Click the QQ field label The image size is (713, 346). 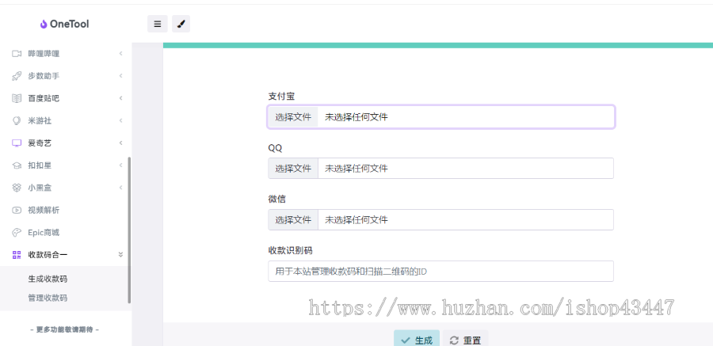[275, 148]
